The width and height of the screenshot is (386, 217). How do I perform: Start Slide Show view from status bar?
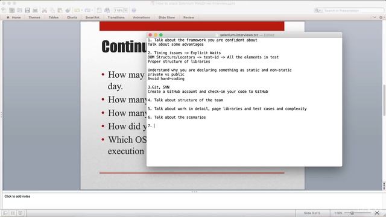point(21,213)
